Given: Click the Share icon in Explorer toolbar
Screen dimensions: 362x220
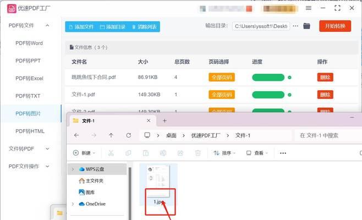Looking at the screenshot, I should 180,153.
